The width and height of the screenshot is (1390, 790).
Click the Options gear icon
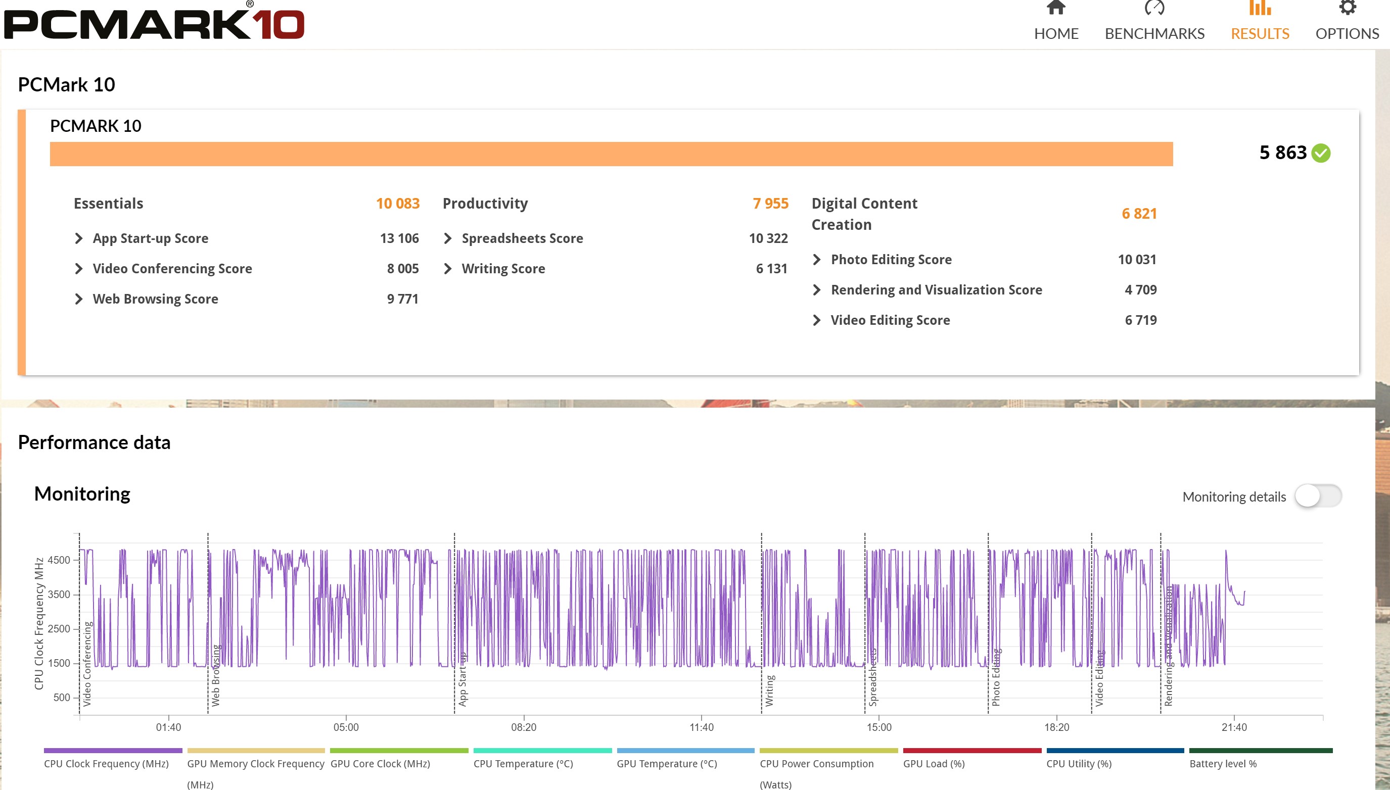(1347, 8)
